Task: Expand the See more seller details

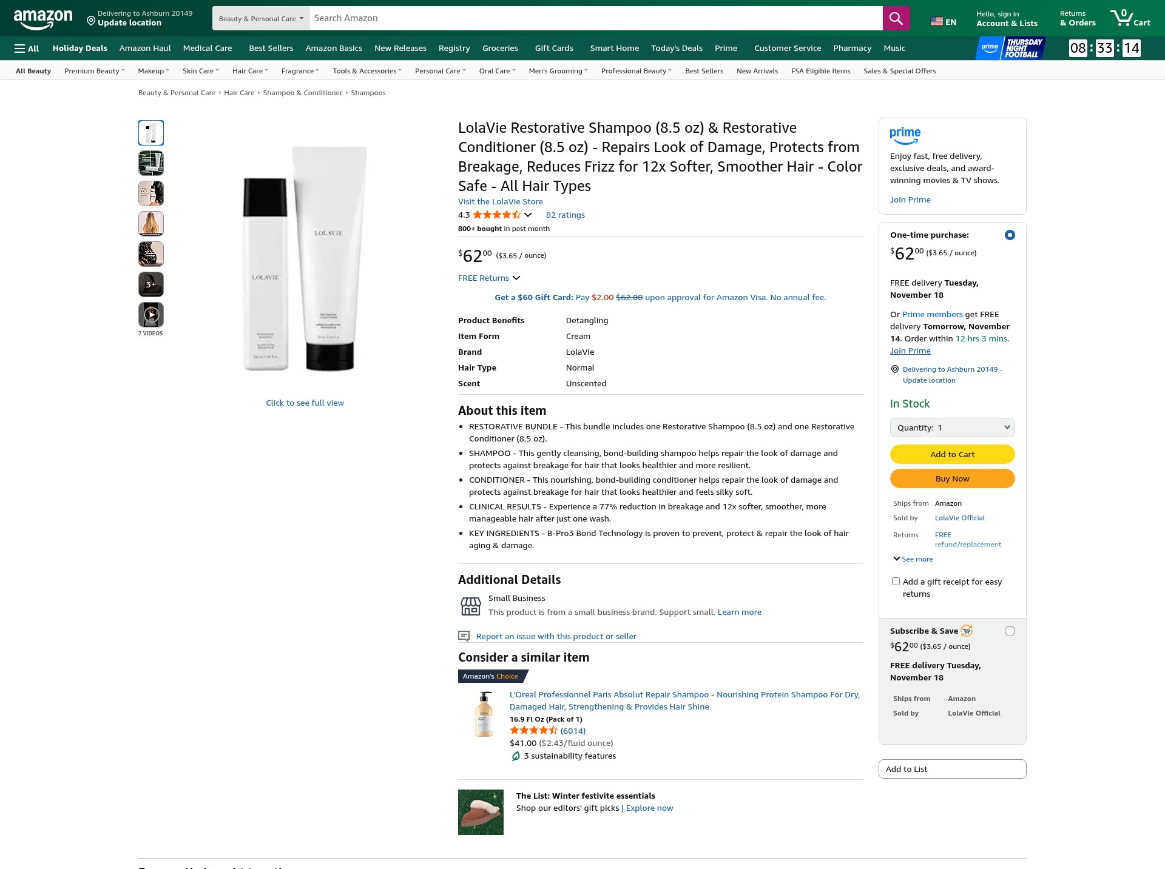Action: point(913,559)
